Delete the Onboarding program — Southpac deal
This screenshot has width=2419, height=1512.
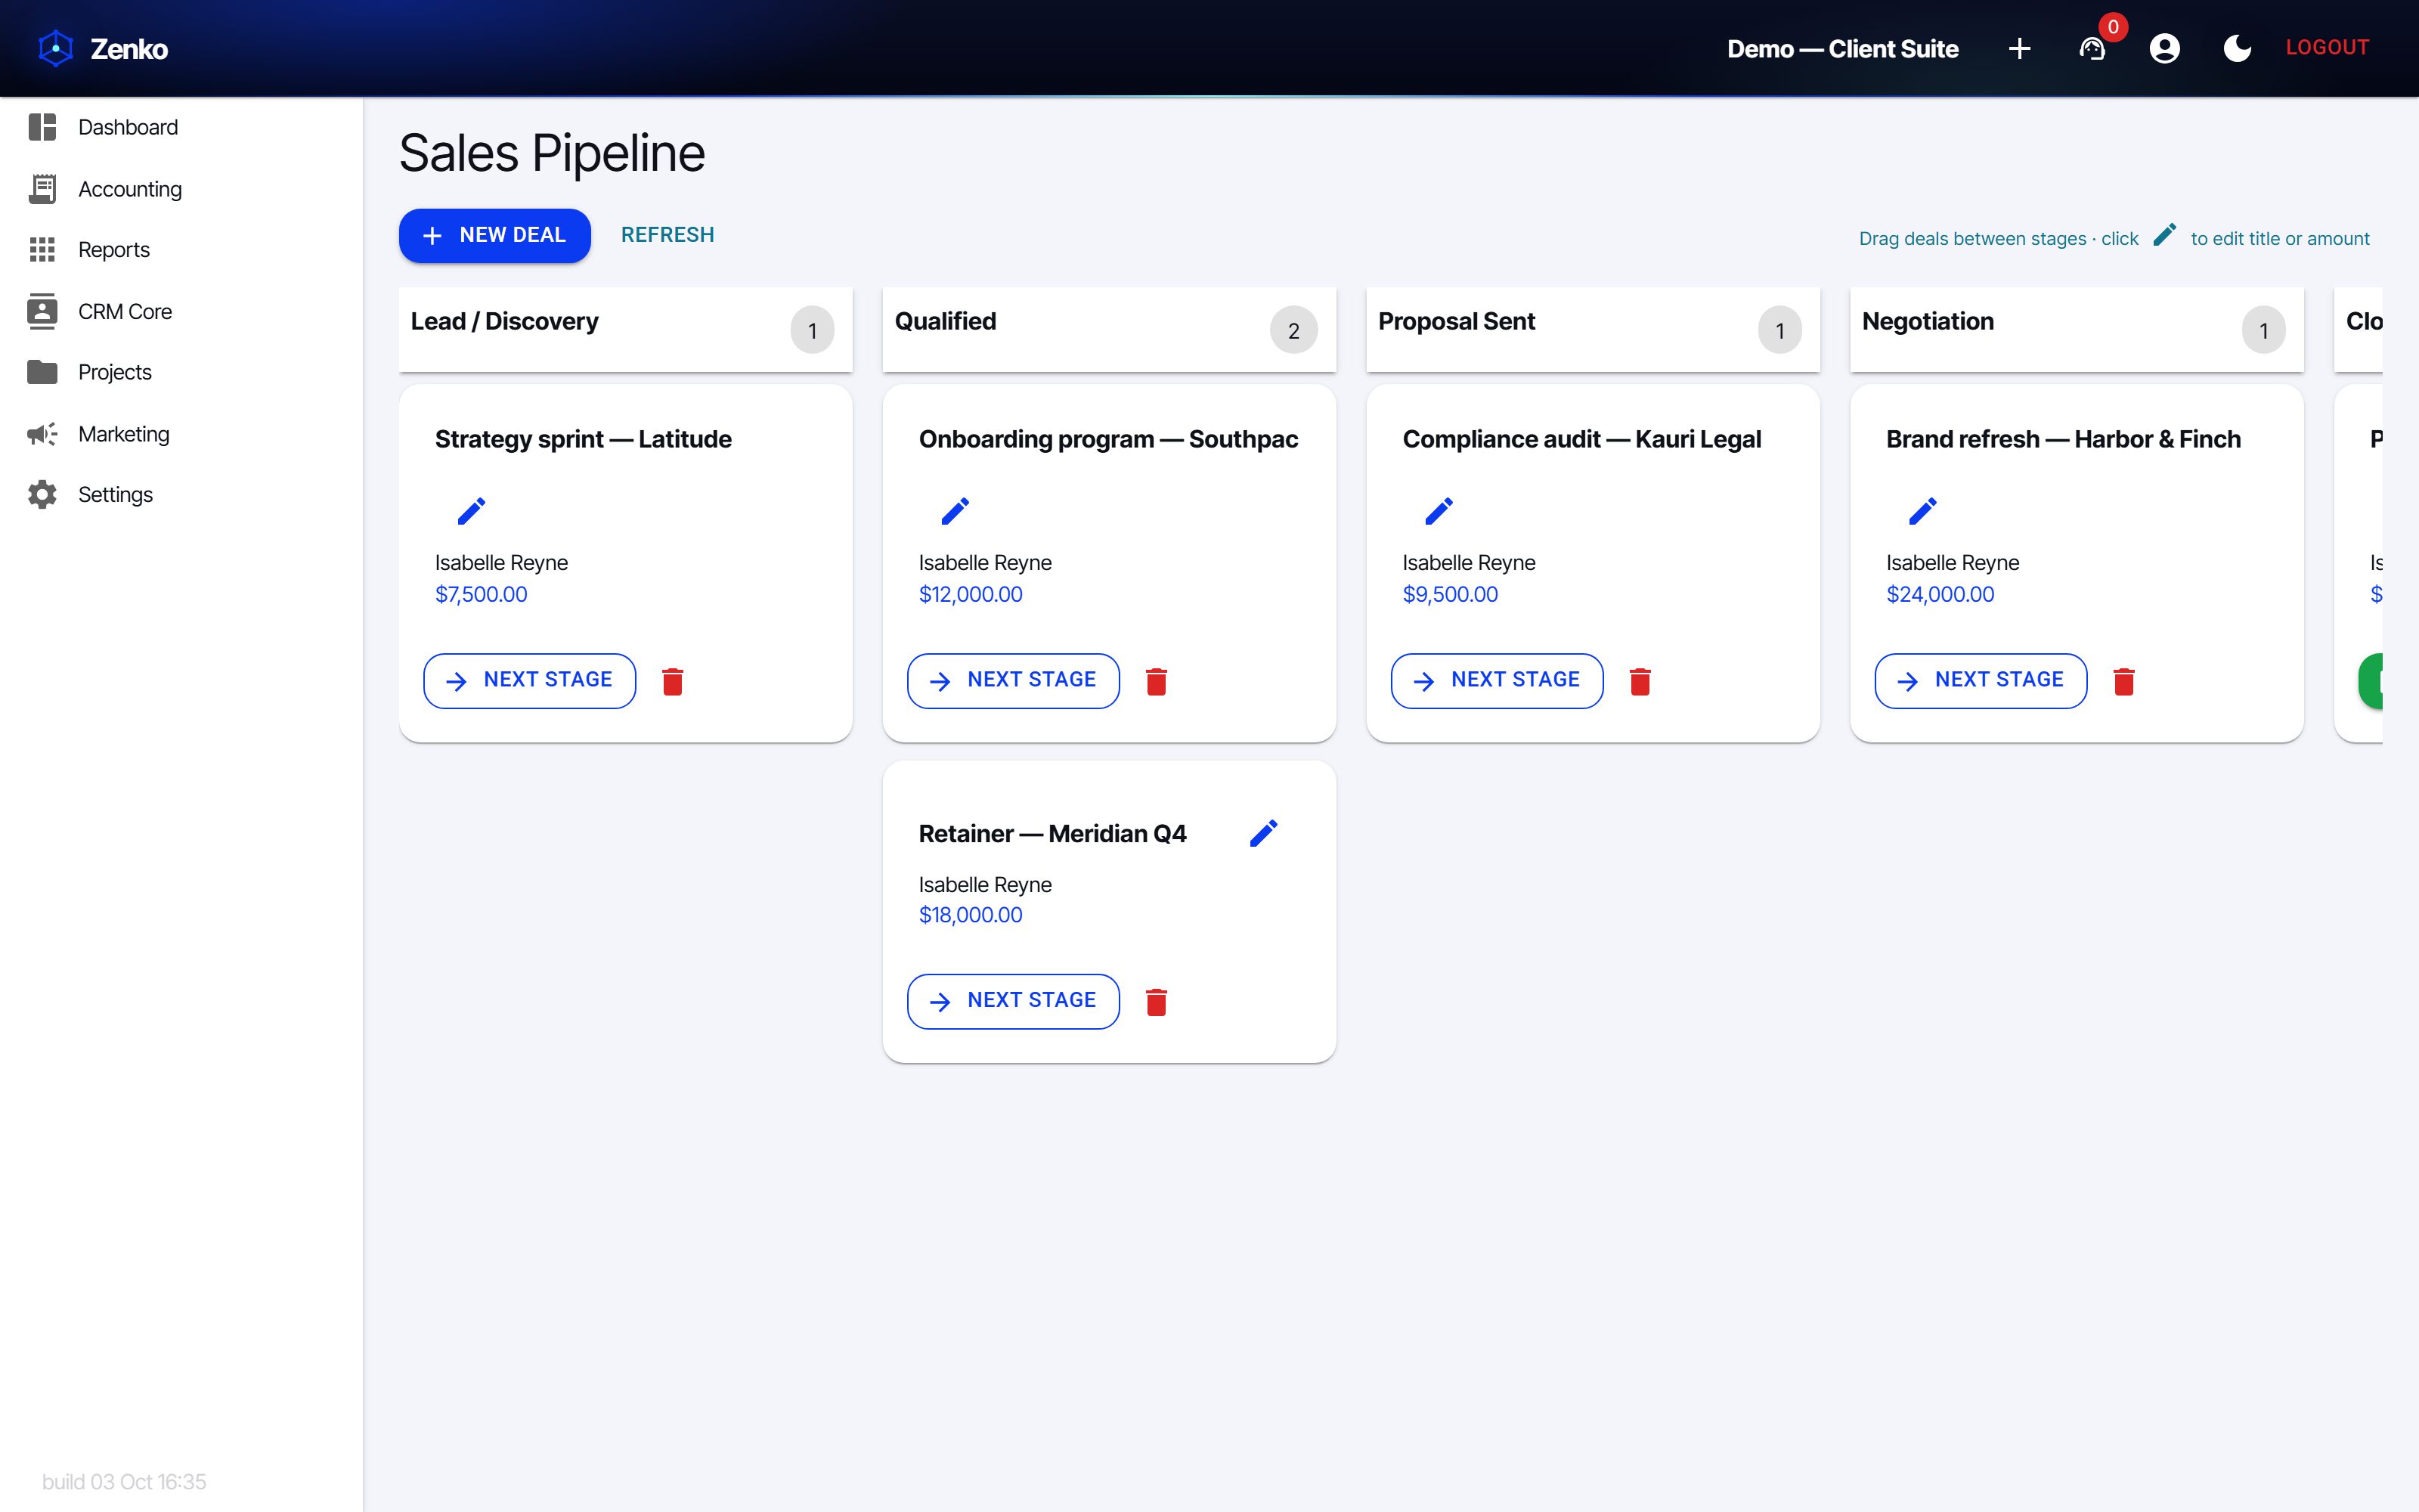pos(1157,681)
